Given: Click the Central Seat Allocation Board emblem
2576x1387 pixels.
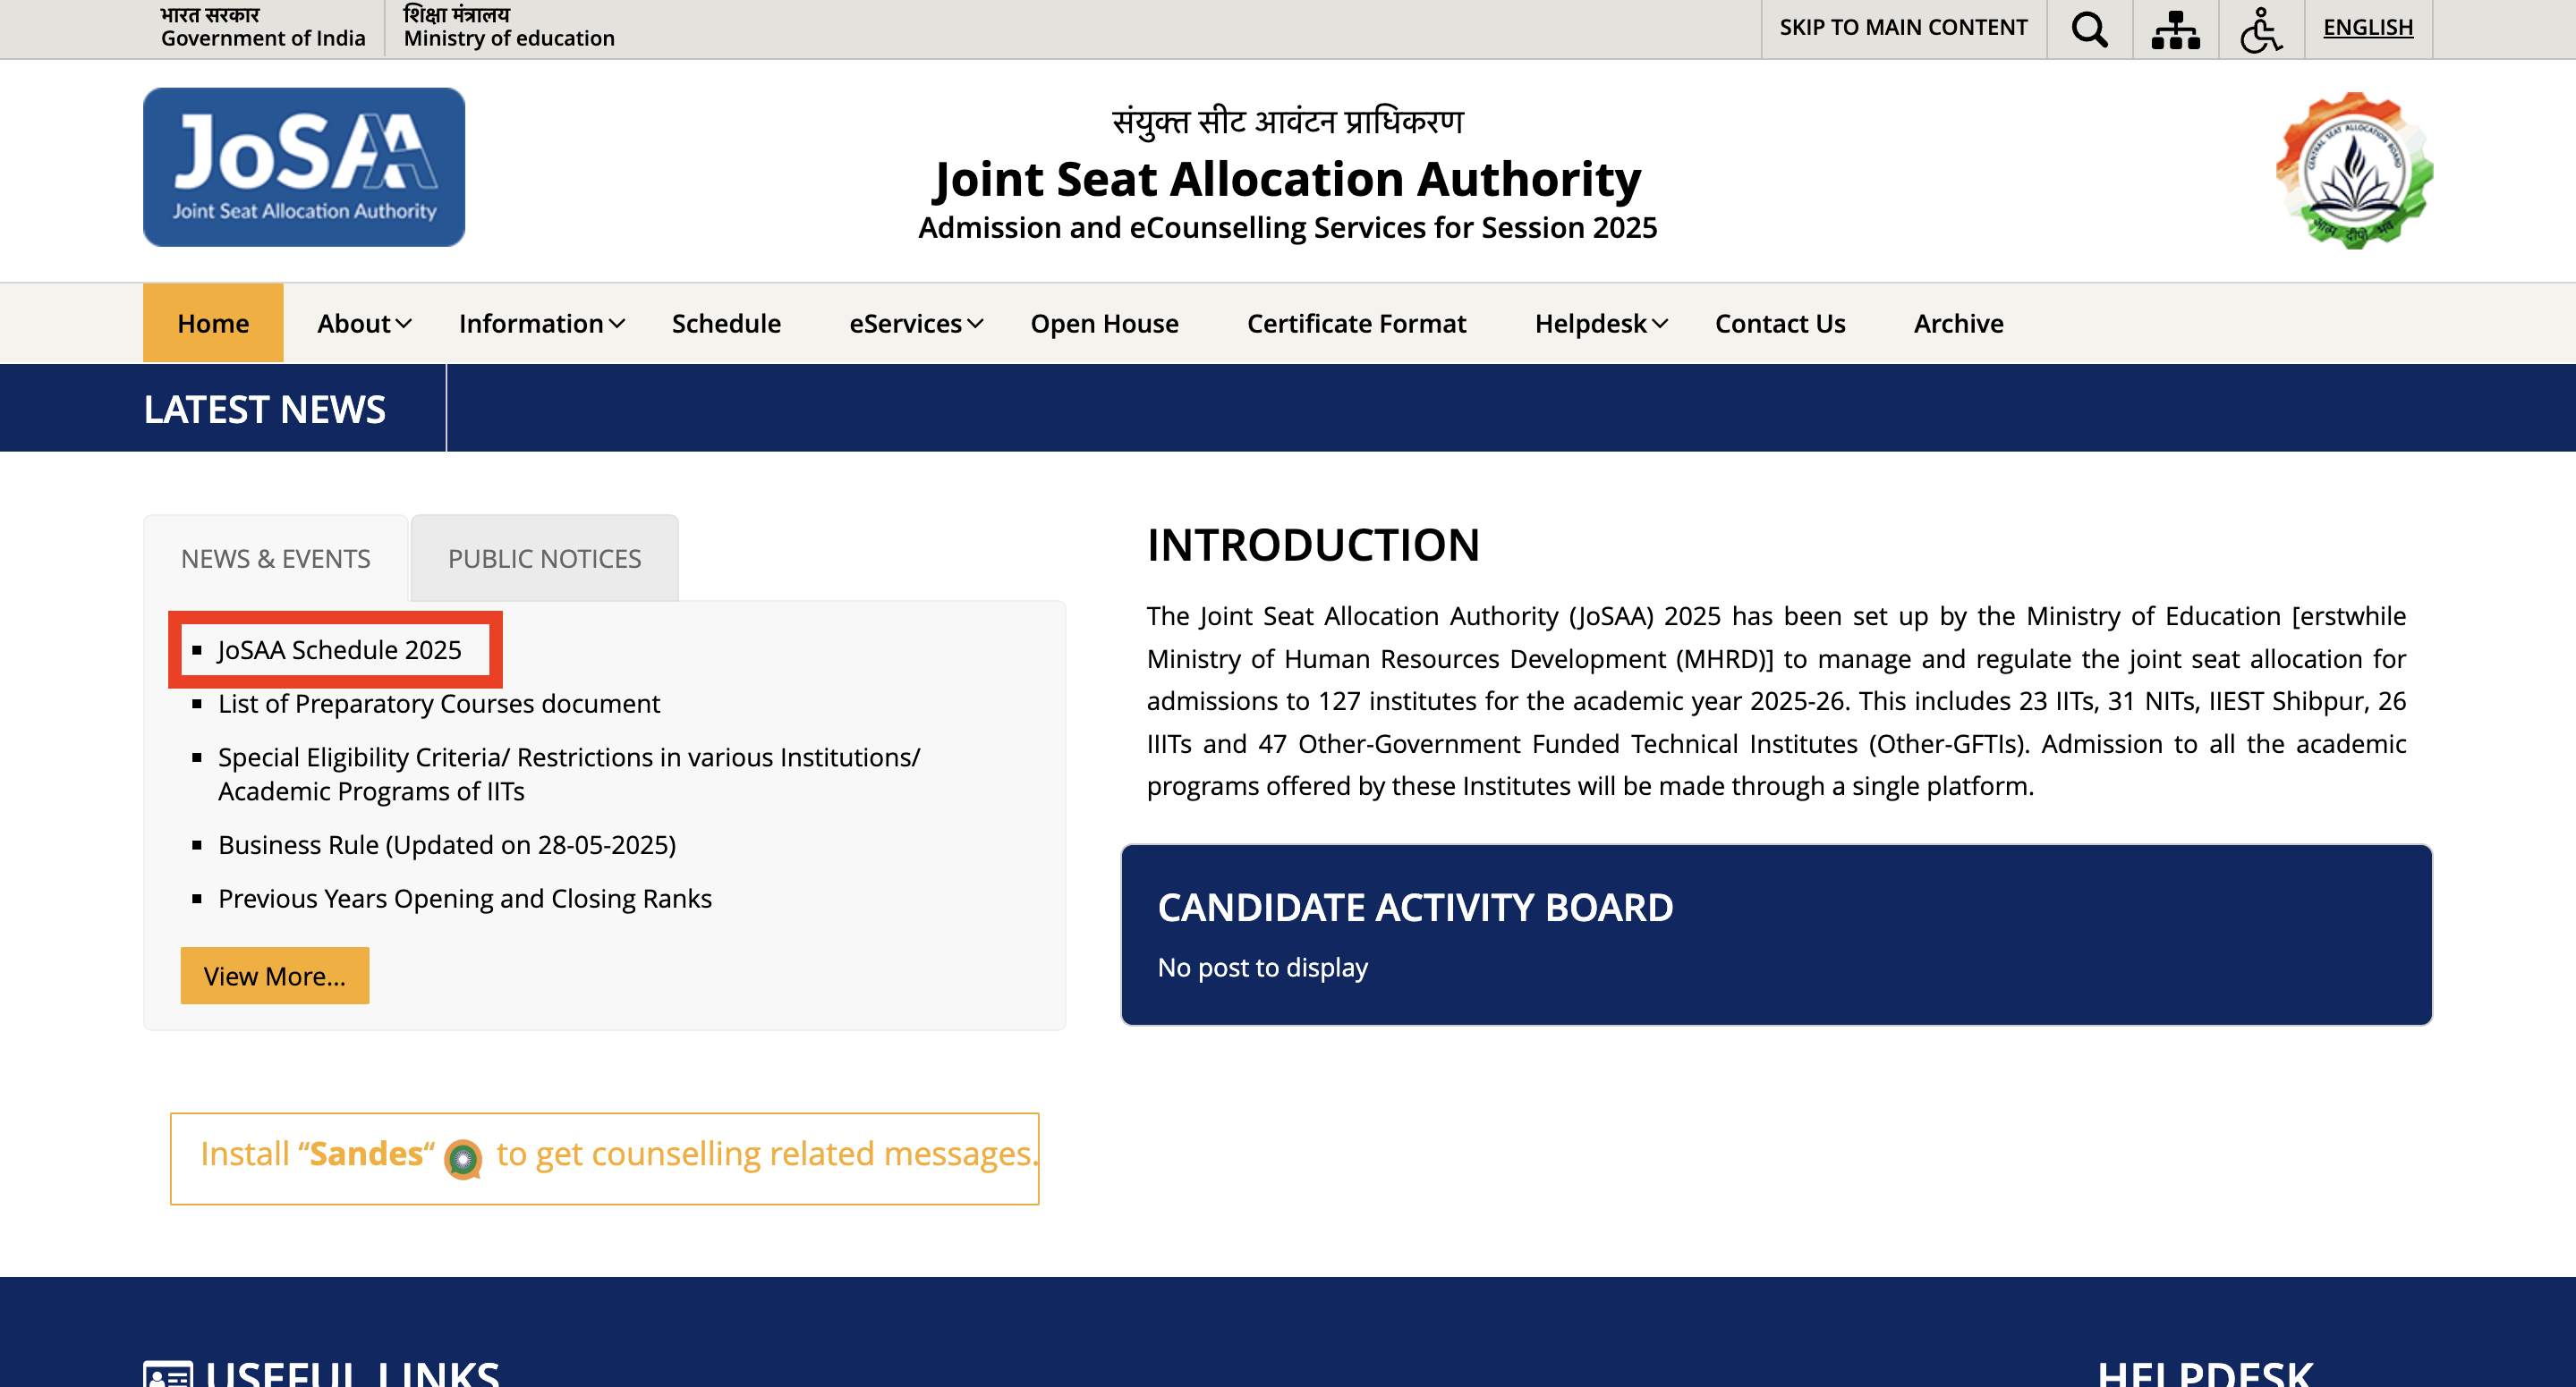Looking at the screenshot, I should tap(2354, 171).
